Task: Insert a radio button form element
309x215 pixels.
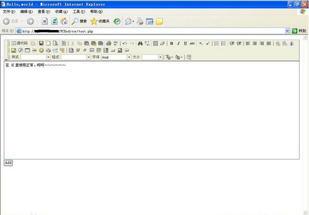Action: [x=85, y=50]
